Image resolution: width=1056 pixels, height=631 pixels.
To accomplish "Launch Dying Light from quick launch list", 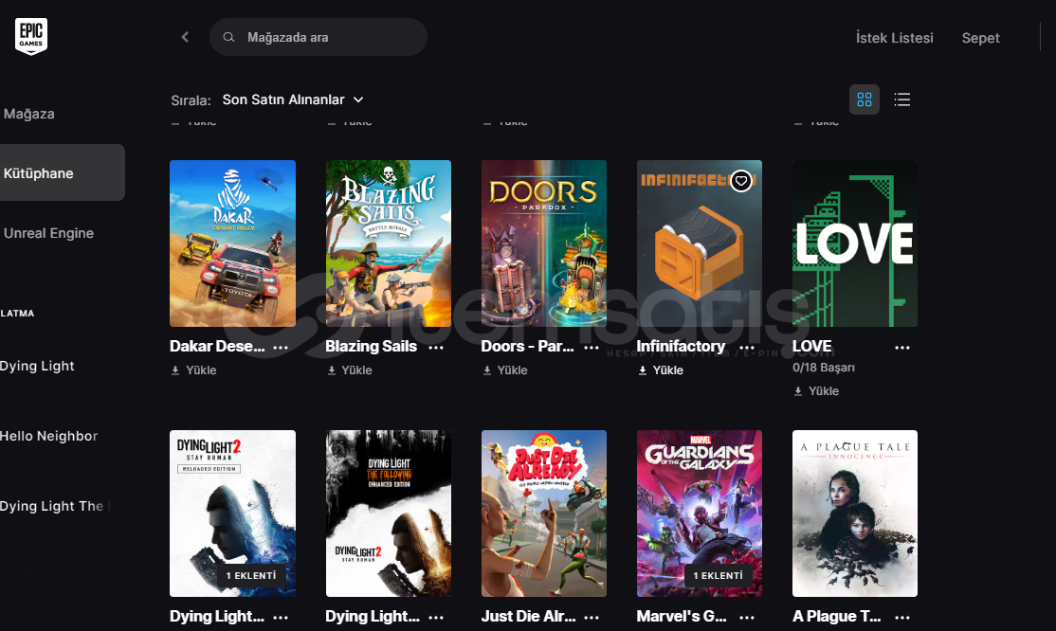I will [x=37, y=366].
